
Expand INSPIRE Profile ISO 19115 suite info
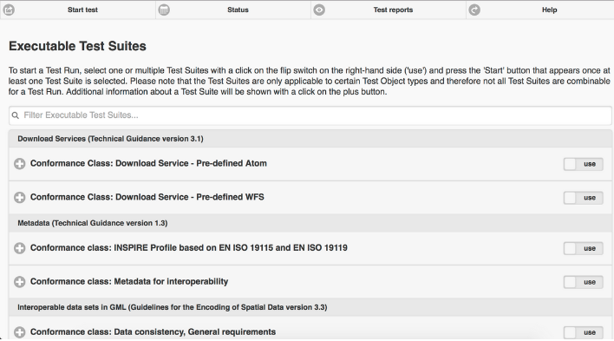click(20, 248)
